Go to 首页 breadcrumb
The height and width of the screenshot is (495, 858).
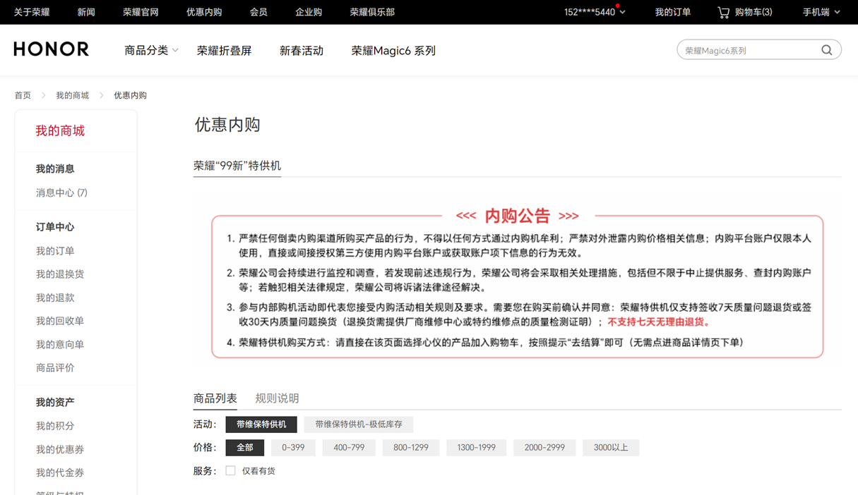23,95
